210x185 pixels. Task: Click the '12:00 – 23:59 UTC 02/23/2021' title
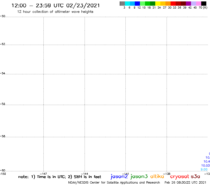click(56, 6)
